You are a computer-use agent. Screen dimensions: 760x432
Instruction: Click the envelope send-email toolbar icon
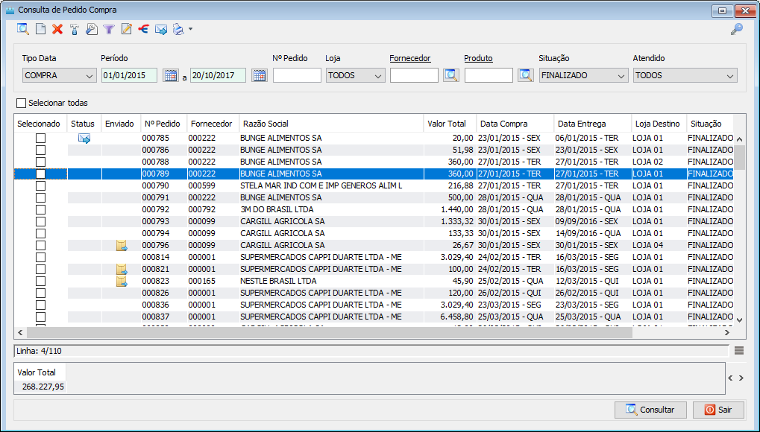(160, 29)
